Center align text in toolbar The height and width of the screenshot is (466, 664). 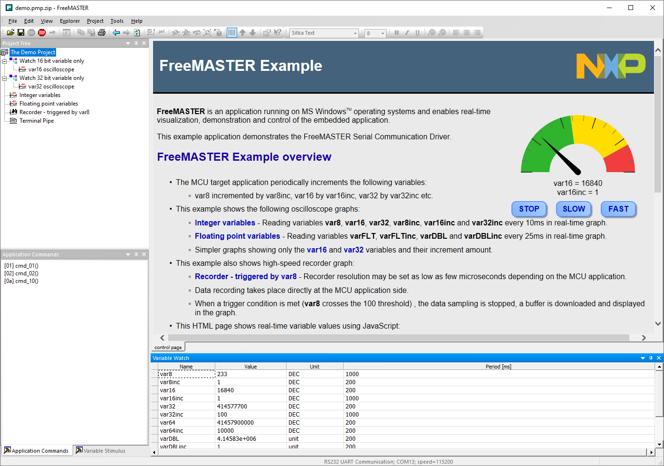[x=467, y=33]
